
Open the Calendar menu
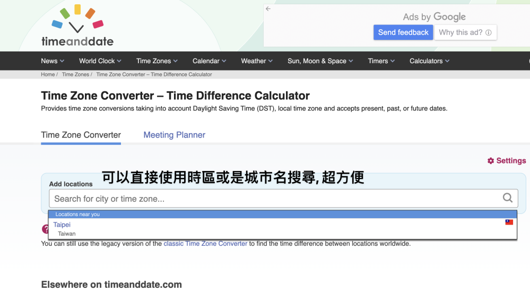[x=209, y=61]
